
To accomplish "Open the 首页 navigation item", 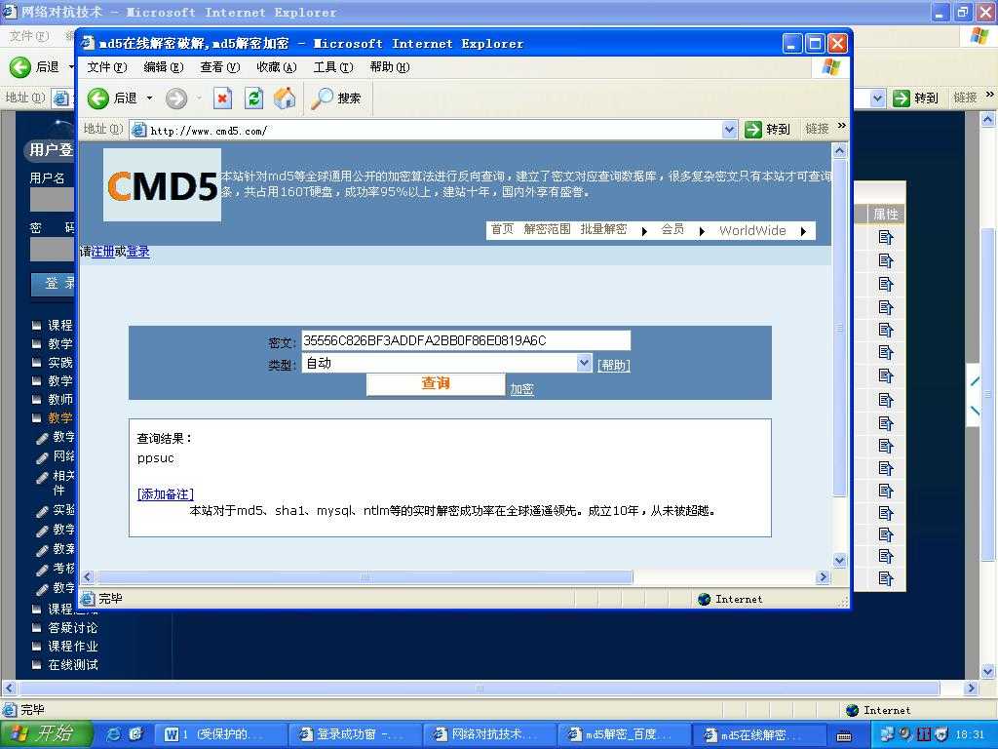I will 502,229.
